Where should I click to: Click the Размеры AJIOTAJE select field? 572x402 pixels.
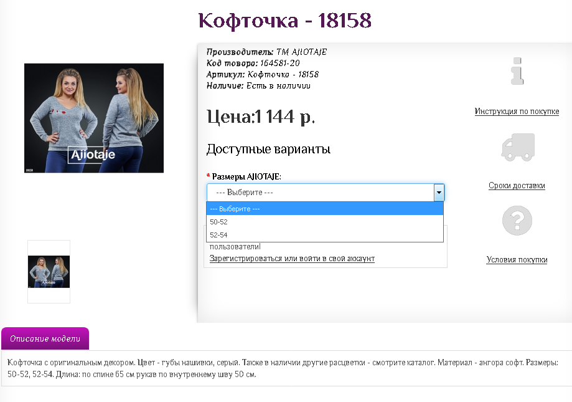coord(326,193)
